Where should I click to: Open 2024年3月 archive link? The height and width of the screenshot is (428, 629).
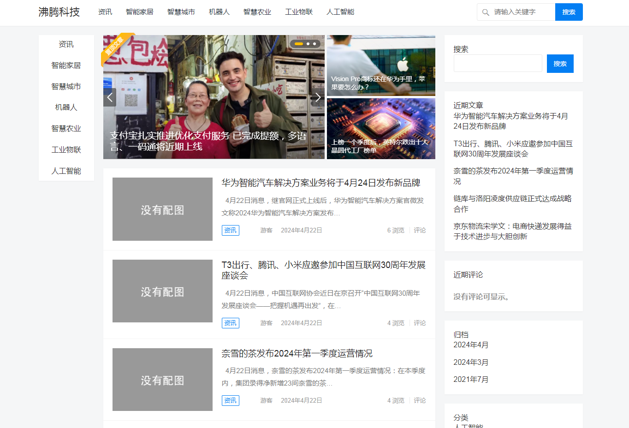(471, 363)
